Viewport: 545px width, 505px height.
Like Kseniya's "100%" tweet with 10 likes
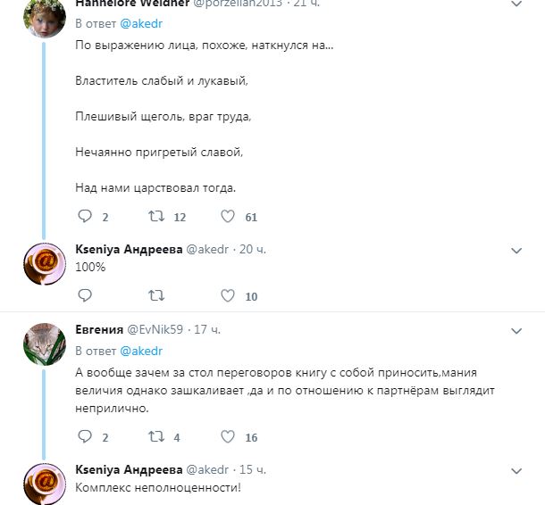pyautogui.click(x=228, y=295)
